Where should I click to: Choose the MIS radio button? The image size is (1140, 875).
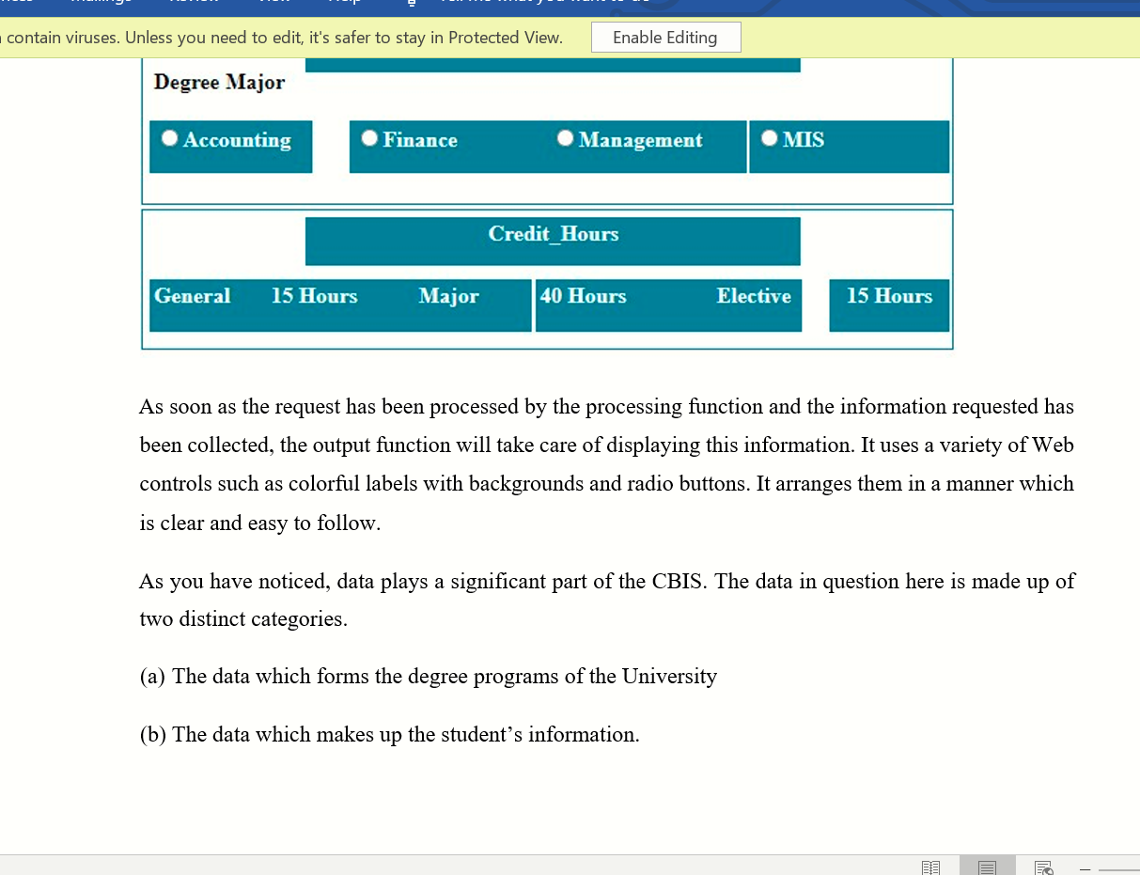point(770,138)
